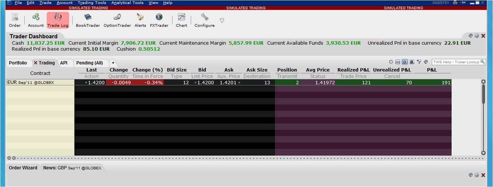The height and width of the screenshot is (187, 493).
Task: Click the magnifier icon in Ticker Lookup
Action: tap(483, 62)
